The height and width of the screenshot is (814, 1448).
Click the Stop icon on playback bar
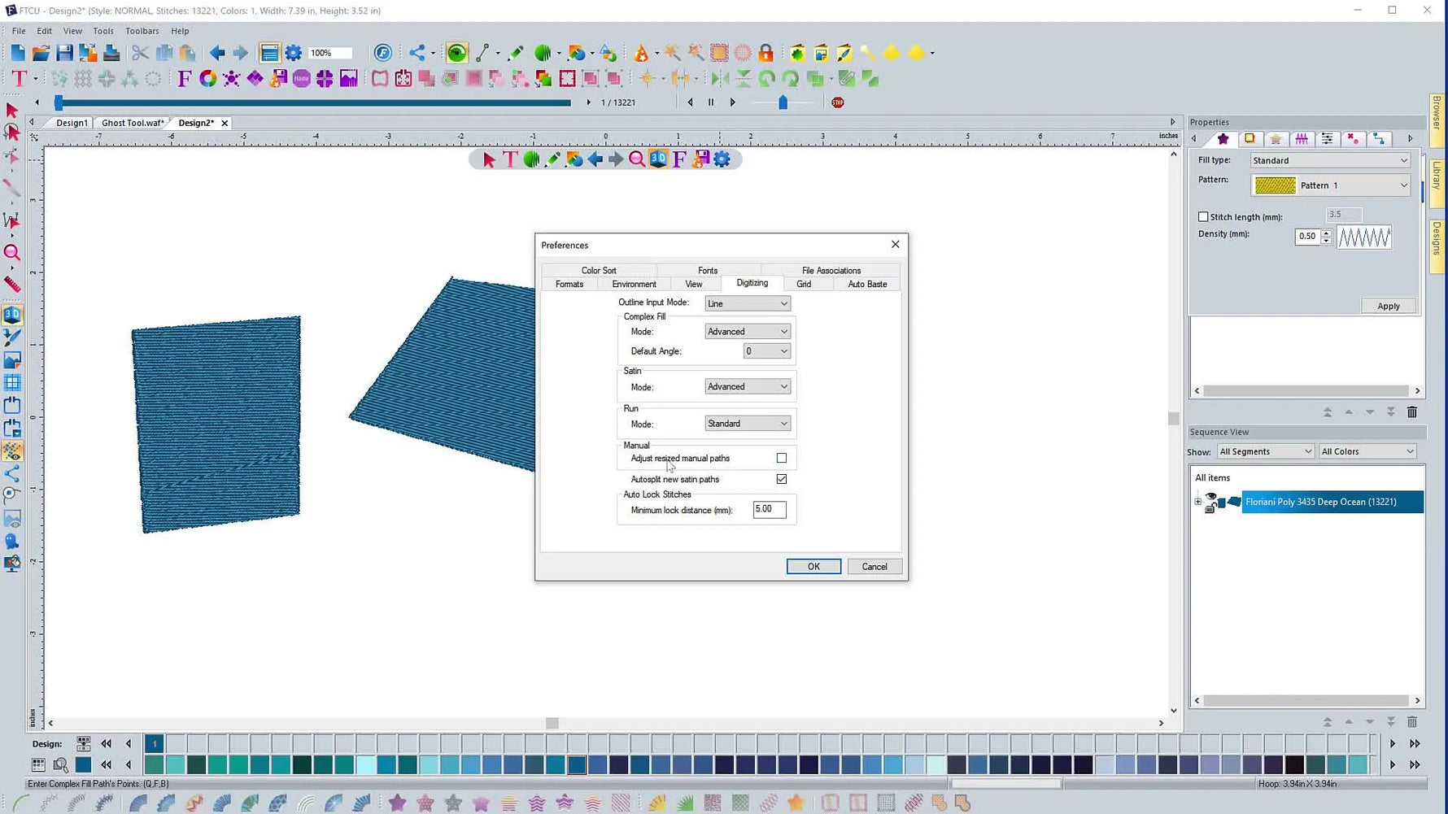pos(837,102)
